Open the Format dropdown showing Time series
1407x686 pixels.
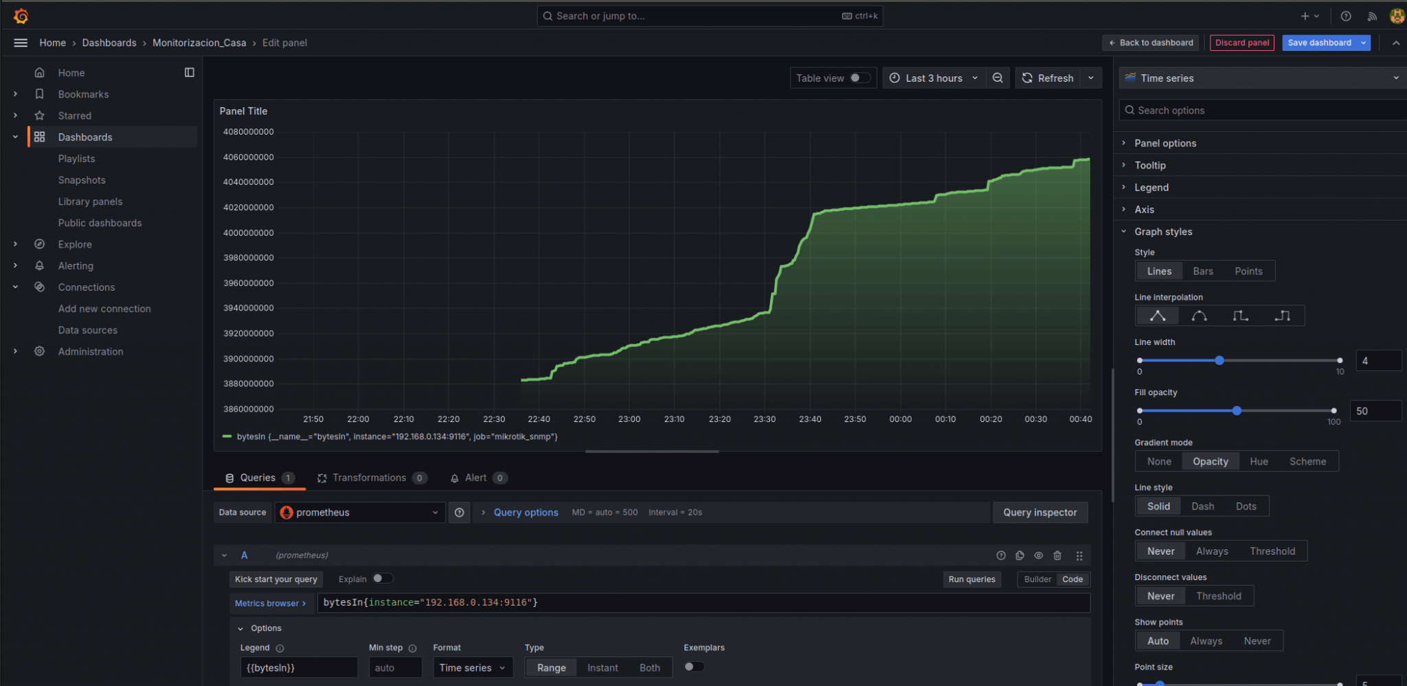click(473, 667)
